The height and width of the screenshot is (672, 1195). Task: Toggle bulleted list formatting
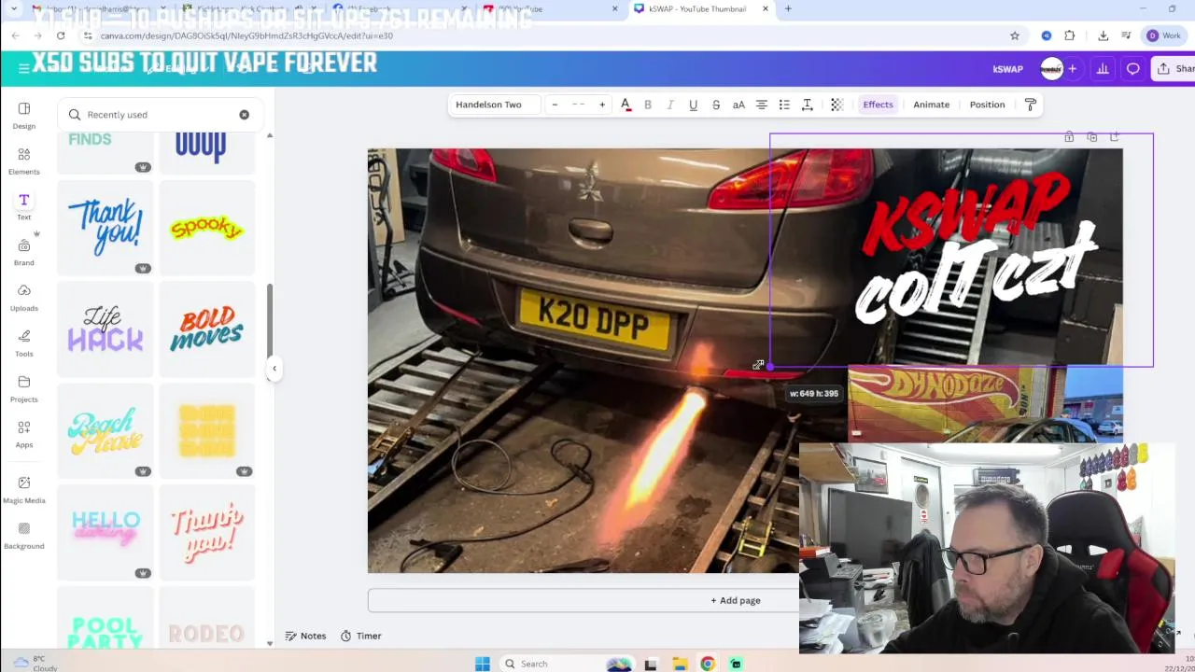784,105
